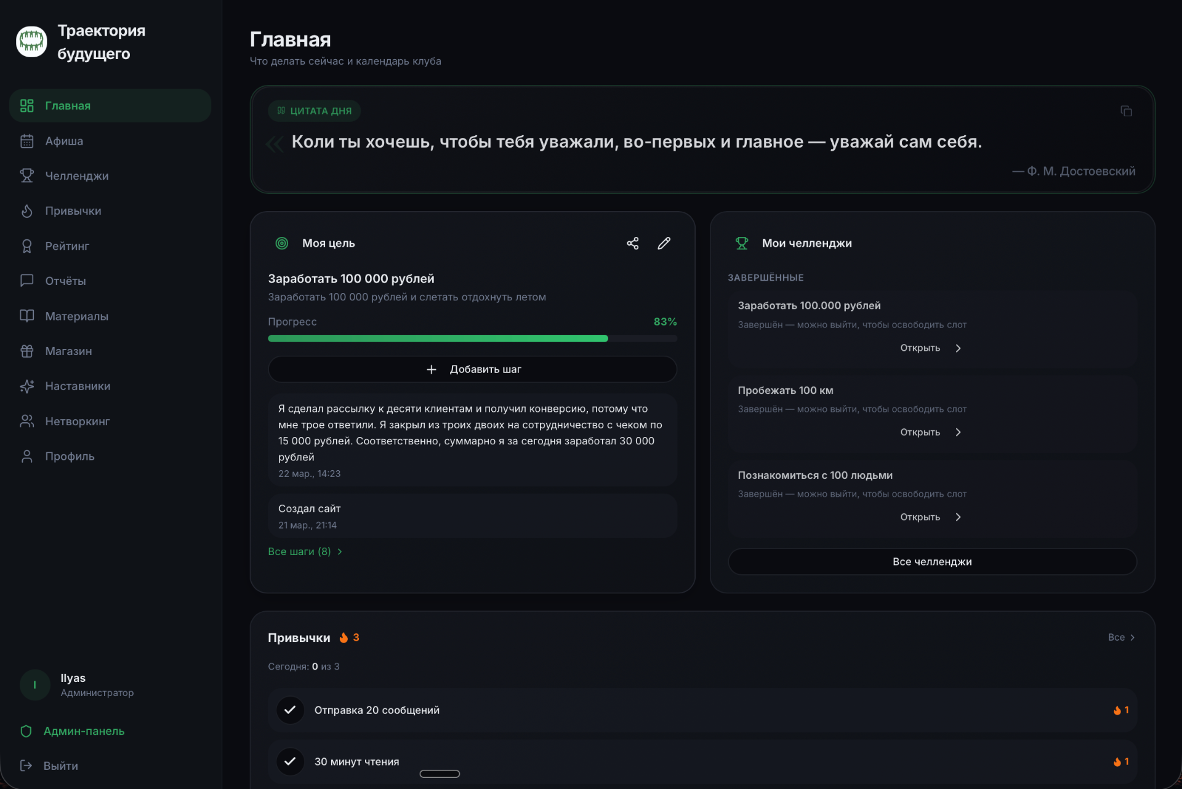
Task: Click the Привычки flame icon in sidebar
Action: click(26, 211)
